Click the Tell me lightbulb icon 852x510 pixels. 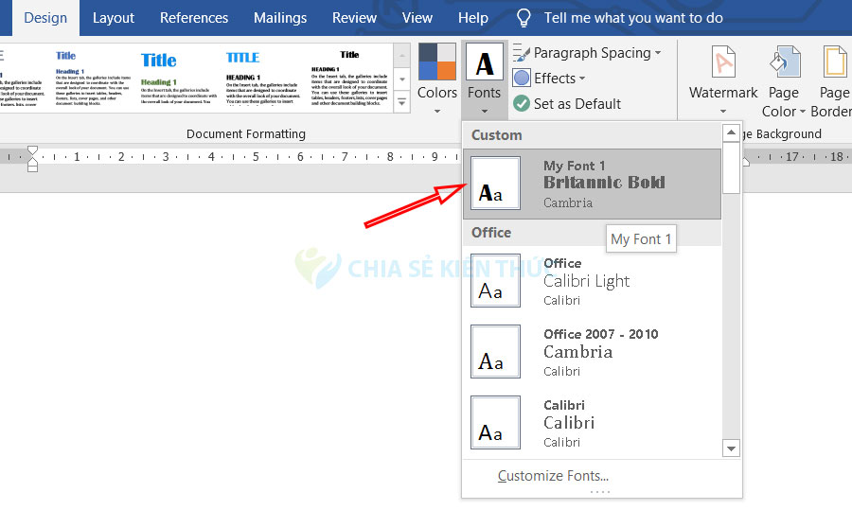pos(524,18)
